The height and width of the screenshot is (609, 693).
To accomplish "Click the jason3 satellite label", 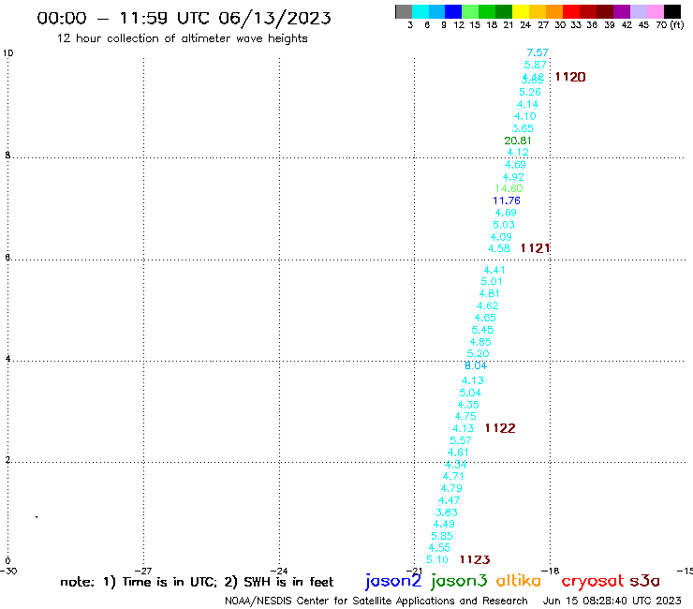I will 459,581.
